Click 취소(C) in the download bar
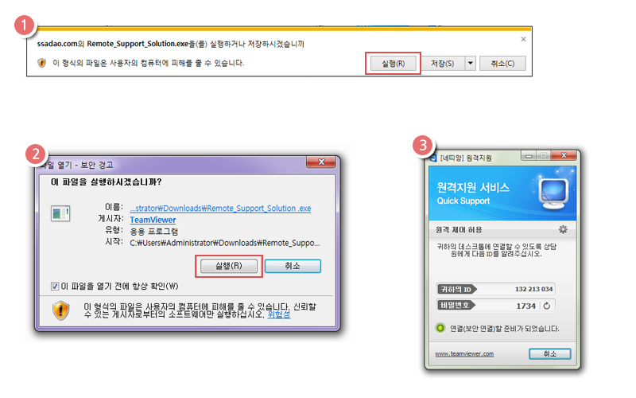This screenshot has width=636, height=398. click(x=502, y=64)
